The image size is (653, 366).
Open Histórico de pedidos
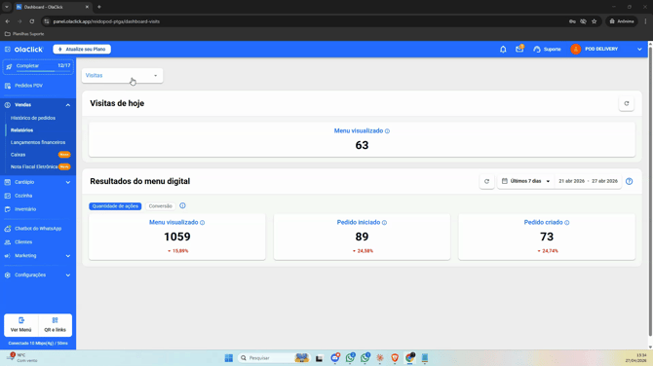pyautogui.click(x=33, y=118)
